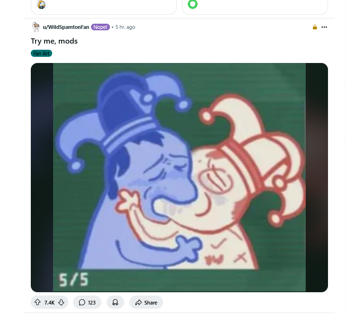The height and width of the screenshot is (314, 346).
Task: Upvote the "Try me, mods" post
Action: (37, 302)
